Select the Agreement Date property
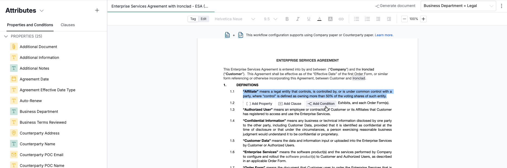This screenshot has height=168, width=507. pos(34,79)
